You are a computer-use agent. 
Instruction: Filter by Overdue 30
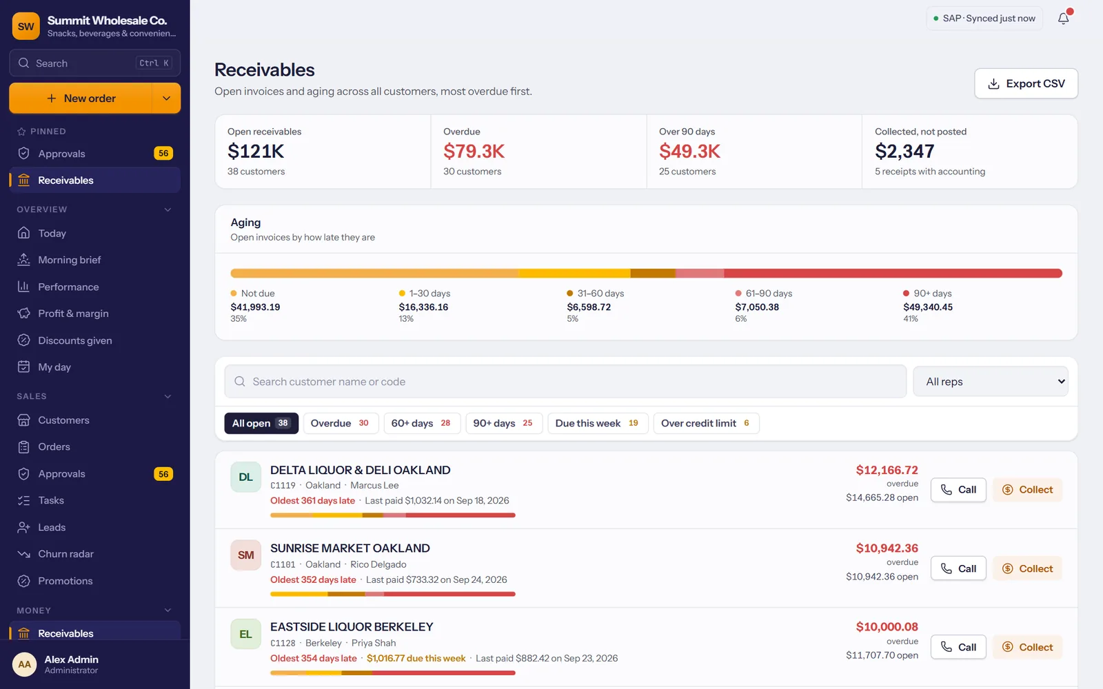tap(341, 423)
